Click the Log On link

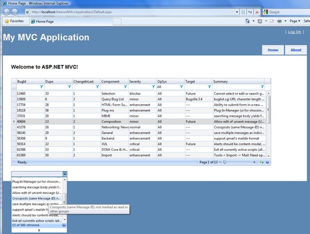coord(294,32)
